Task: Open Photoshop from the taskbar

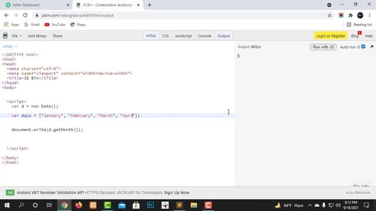Action: 150,205
